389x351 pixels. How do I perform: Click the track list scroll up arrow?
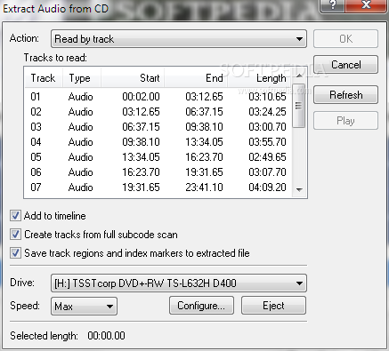[299, 76]
